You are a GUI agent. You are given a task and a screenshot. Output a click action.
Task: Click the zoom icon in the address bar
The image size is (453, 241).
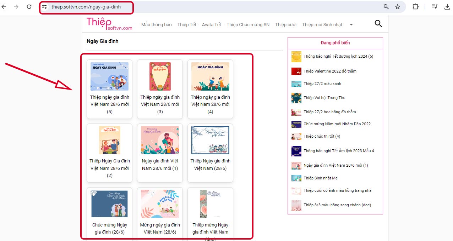coord(386,6)
